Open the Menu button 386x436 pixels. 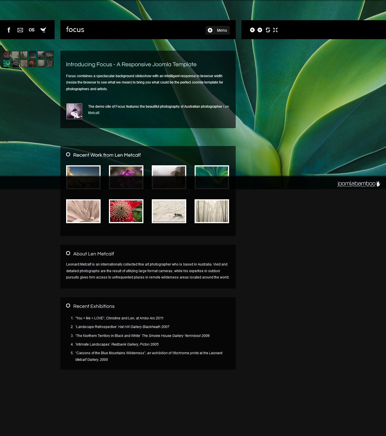(218, 30)
